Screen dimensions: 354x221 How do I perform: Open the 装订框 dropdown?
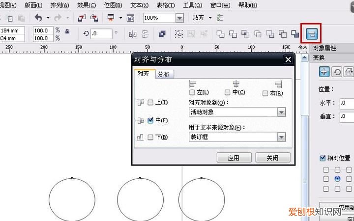pyautogui.click(x=282, y=137)
